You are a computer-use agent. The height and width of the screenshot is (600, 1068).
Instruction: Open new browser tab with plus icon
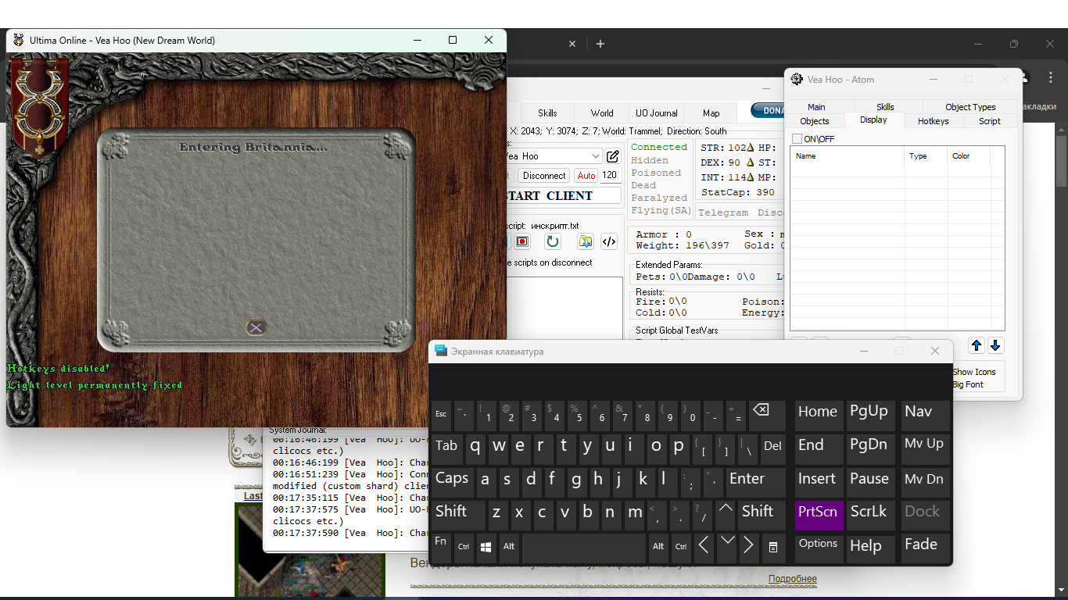600,44
